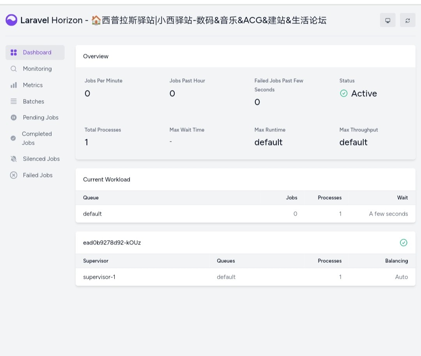Click the Metrics bar chart icon

point(14,85)
